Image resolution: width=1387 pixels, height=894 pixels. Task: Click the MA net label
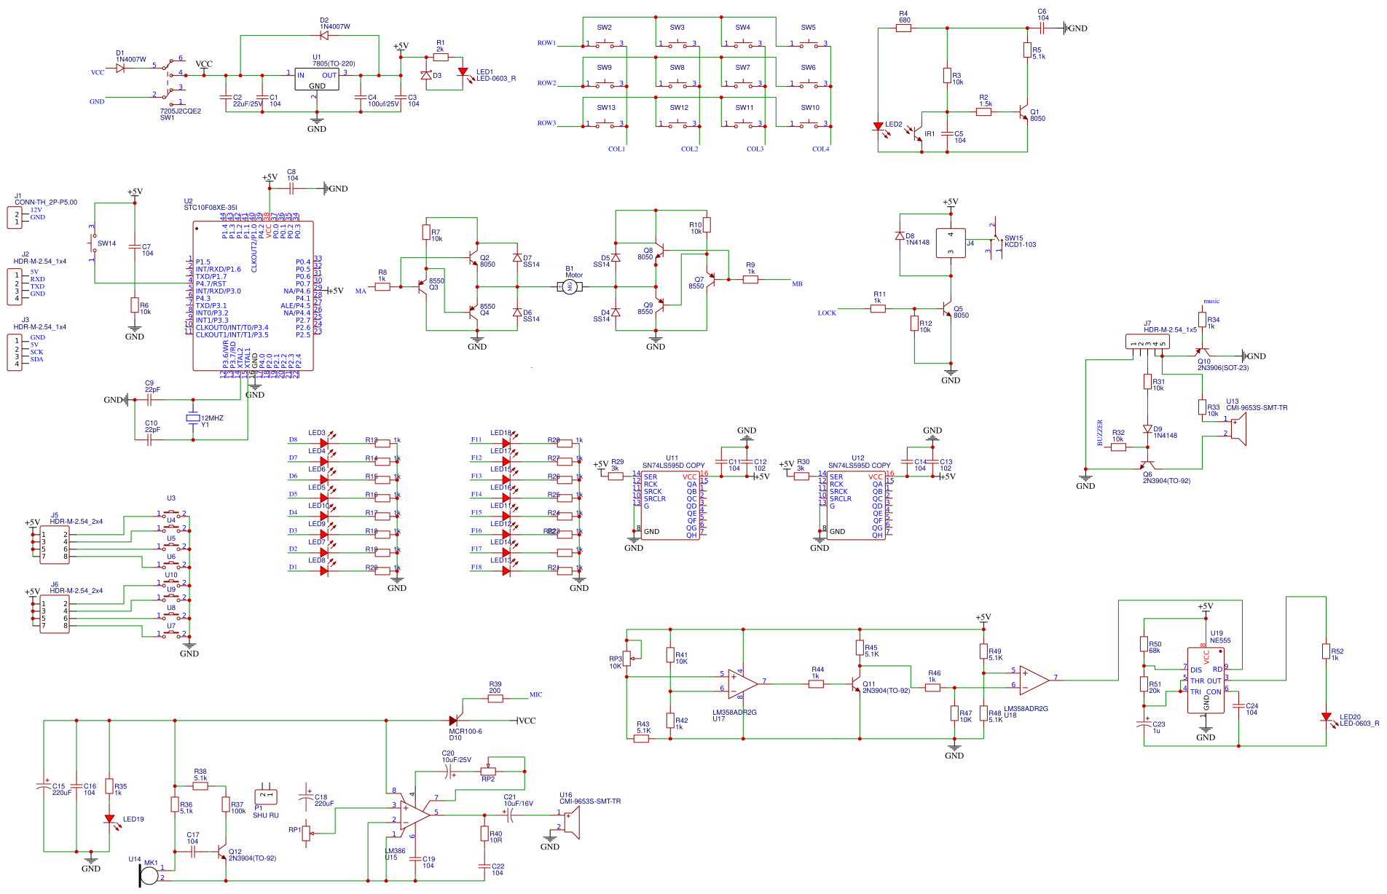(361, 291)
